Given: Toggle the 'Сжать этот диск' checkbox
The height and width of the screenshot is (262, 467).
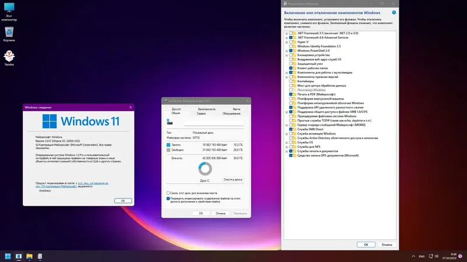Looking at the screenshot, I should [x=169, y=193].
